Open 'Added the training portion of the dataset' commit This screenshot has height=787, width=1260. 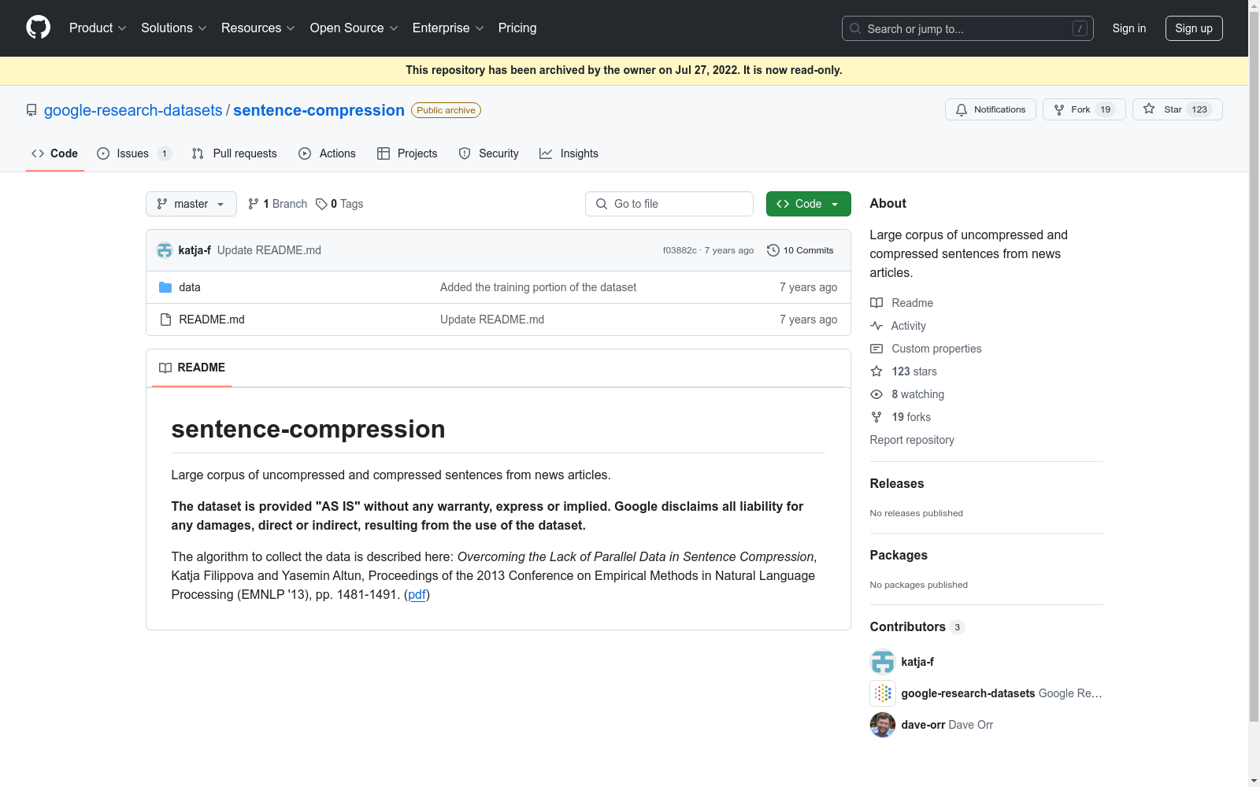538,287
